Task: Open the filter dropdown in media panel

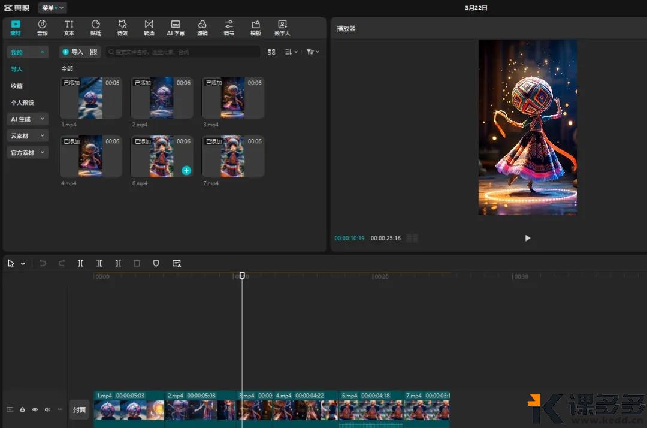Action: tap(313, 52)
